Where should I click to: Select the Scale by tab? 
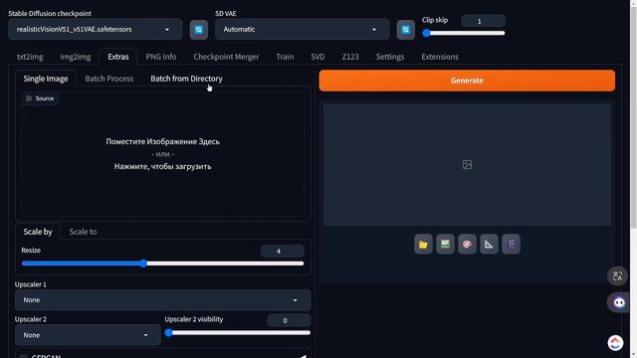pyautogui.click(x=38, y=232)
